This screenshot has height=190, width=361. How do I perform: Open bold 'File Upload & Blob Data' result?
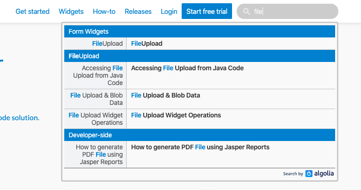[x=165, y=95]
